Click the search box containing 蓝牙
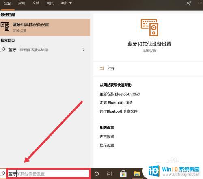Image resolution: width=203 pixels, height=179 pixels. click(48, 174)
